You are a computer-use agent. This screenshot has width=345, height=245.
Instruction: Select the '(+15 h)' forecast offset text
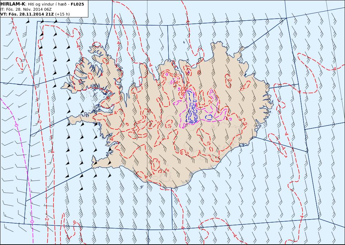[62, 14]
